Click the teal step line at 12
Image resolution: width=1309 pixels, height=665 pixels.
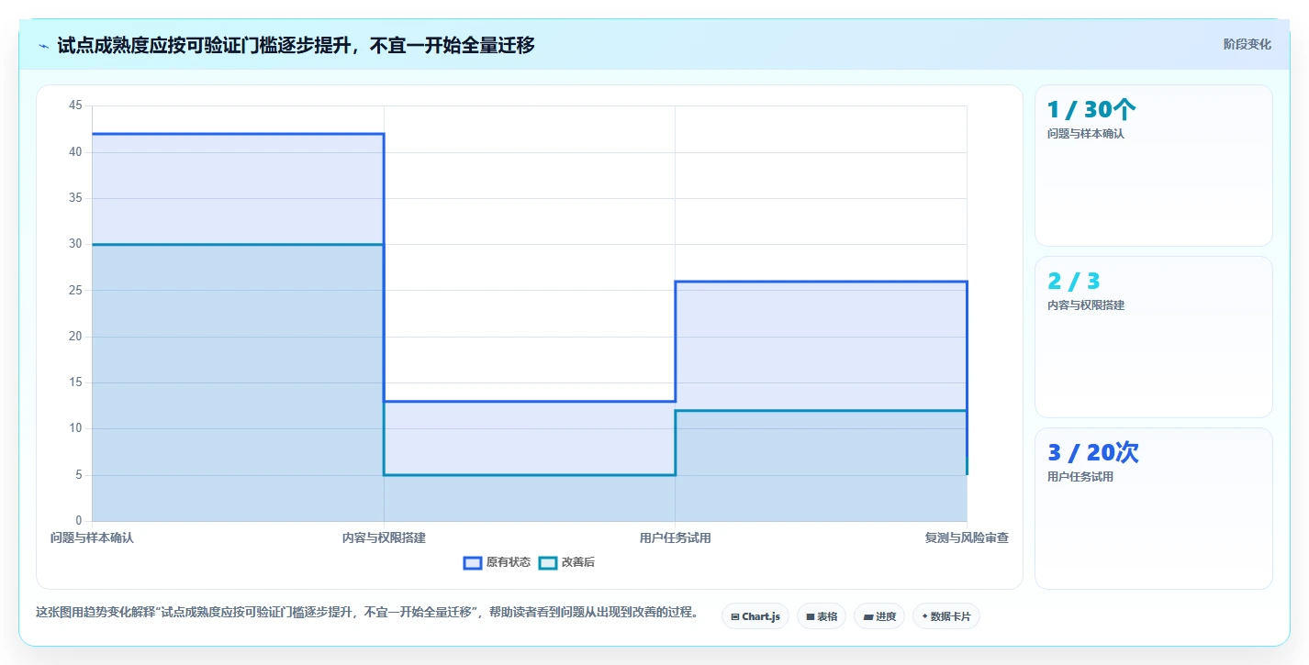click(821, 411)
